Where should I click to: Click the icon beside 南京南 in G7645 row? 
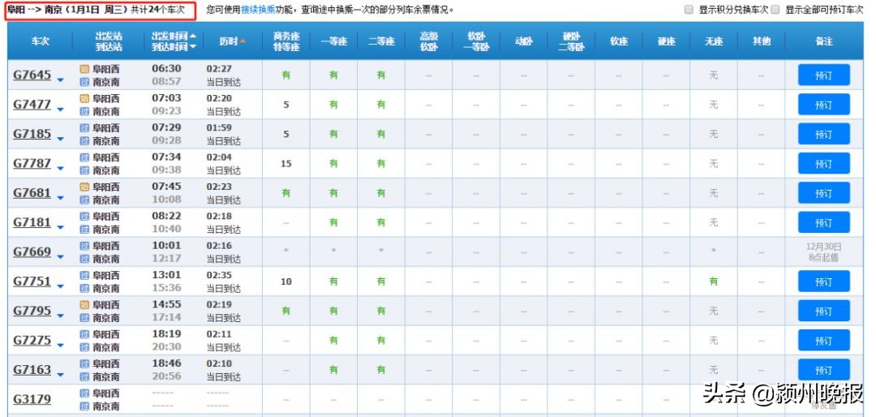[x=84, y=82]
